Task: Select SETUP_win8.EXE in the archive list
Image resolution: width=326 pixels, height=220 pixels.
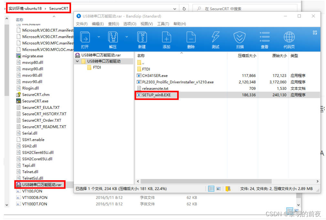Action: (x=154, y=95)
